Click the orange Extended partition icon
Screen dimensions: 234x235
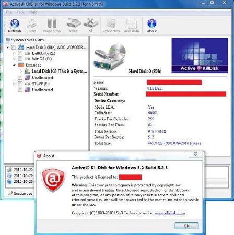[21, 65]
